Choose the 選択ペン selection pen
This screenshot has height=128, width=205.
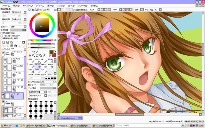click(x=44, y=66)
